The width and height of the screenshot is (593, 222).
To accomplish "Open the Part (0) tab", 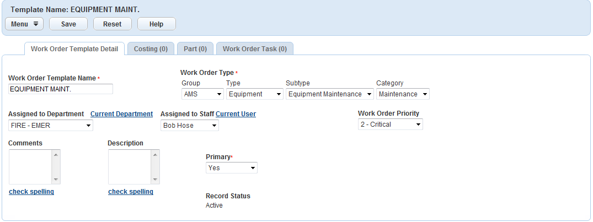I will (195, 49).
